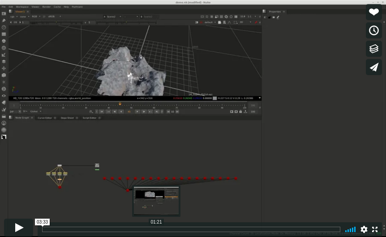Adjust volume using the volume bars

click(351, 229)
